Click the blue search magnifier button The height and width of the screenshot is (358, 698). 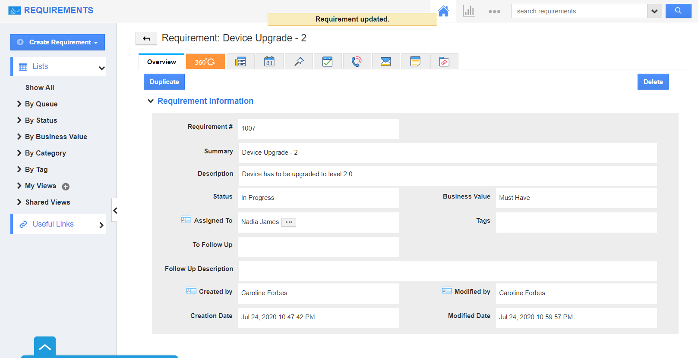(x=678, y=11)
